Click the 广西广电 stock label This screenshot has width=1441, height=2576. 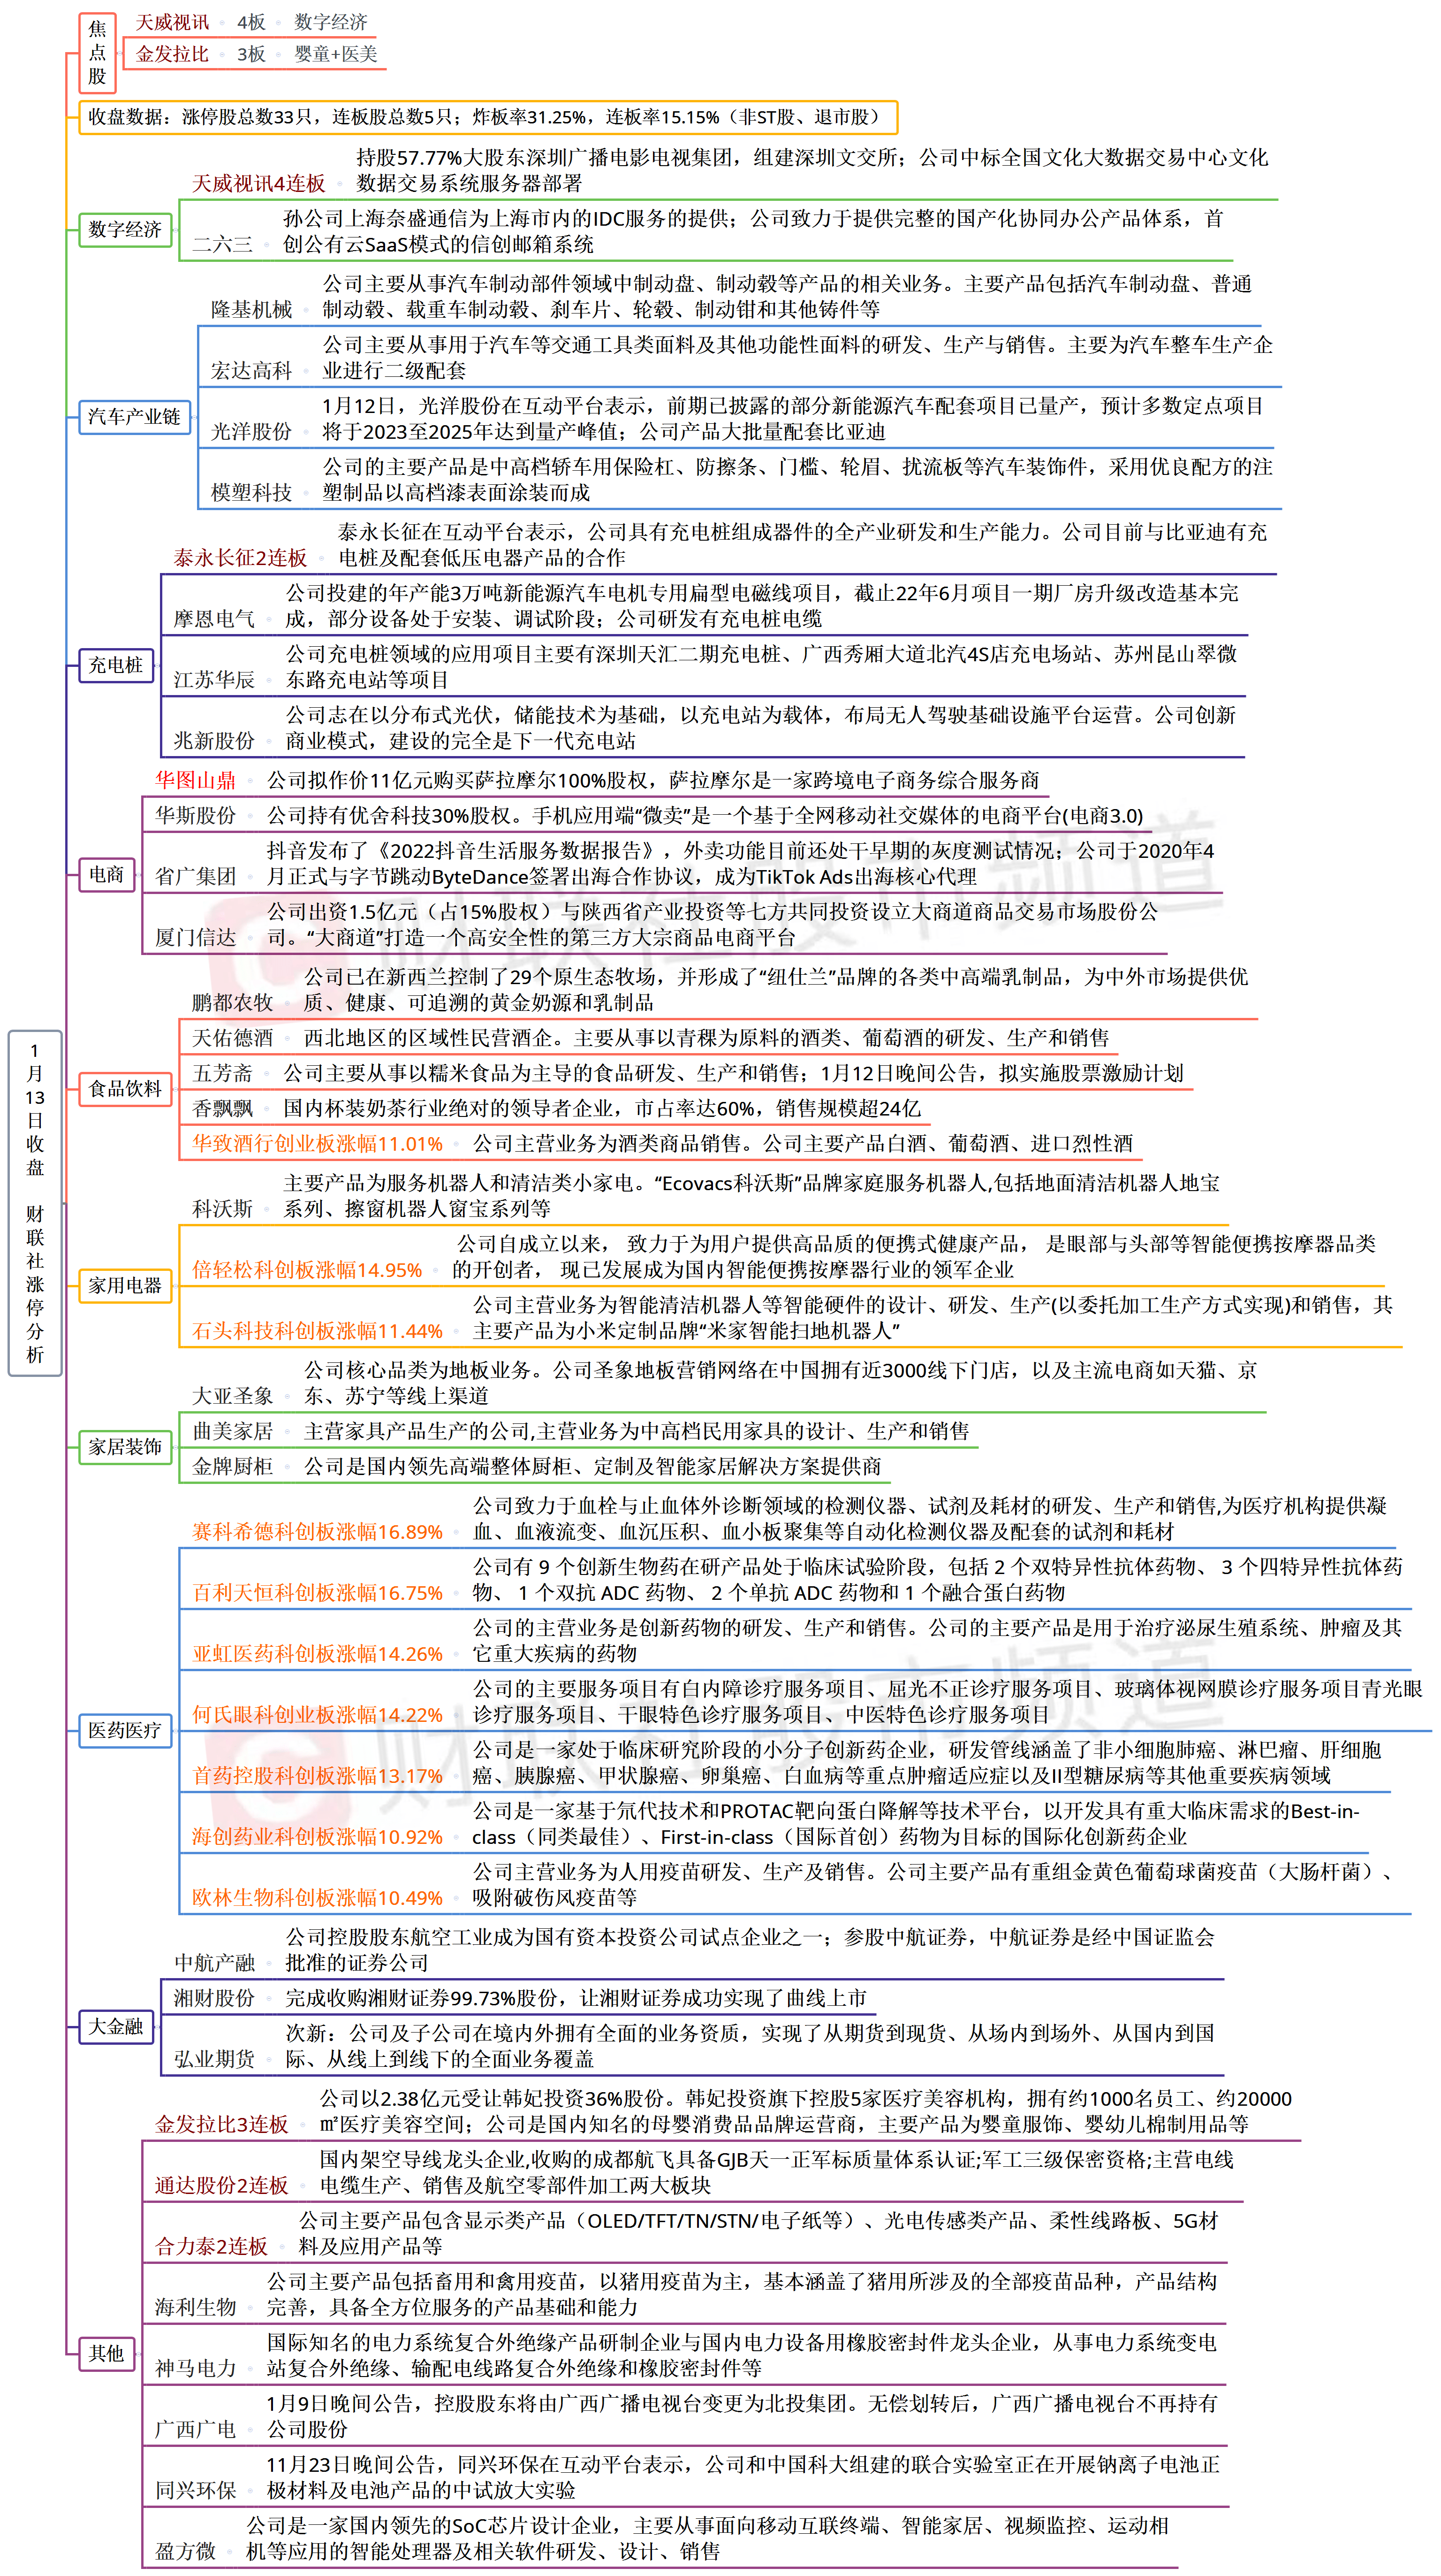pos(196,2429)
